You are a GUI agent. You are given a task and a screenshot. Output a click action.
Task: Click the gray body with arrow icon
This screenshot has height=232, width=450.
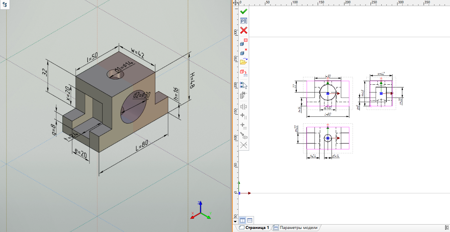point(244,95)
